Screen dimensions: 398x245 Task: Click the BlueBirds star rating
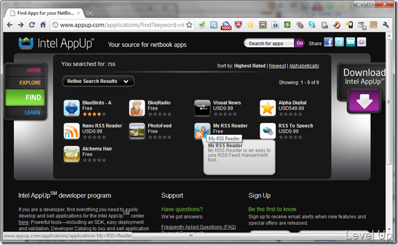pos(94,114)
